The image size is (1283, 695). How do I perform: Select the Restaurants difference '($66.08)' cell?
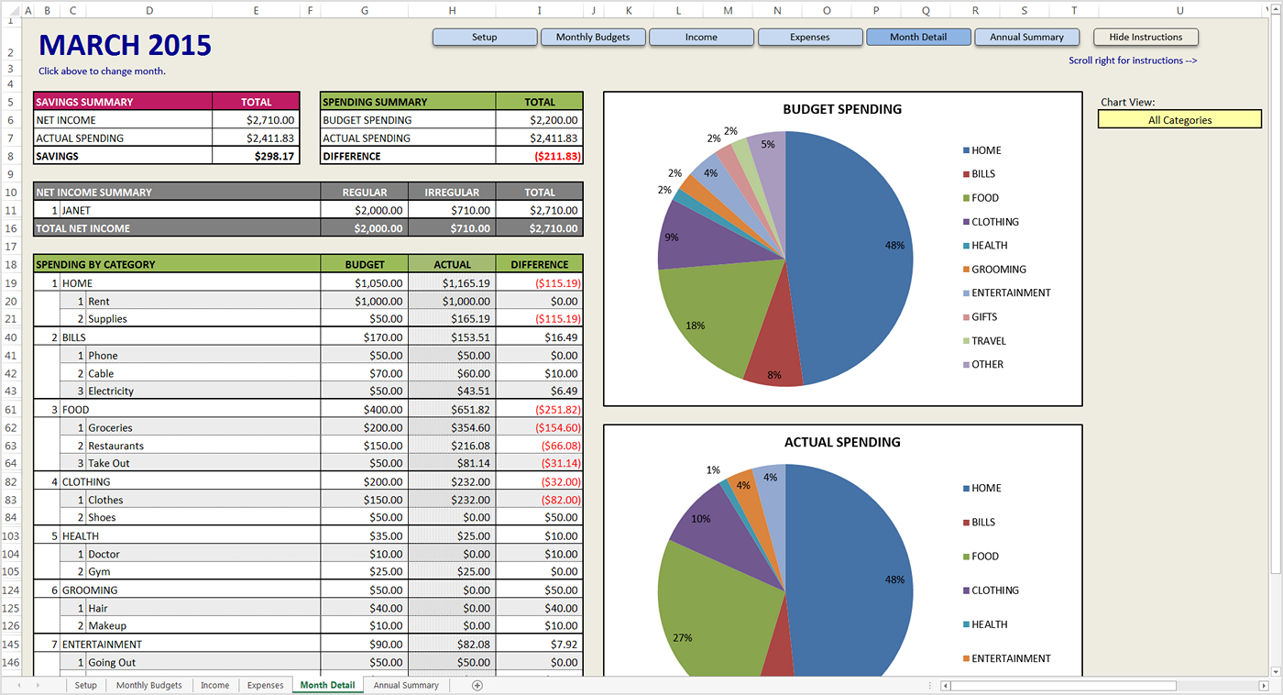(x=540, y=446)
